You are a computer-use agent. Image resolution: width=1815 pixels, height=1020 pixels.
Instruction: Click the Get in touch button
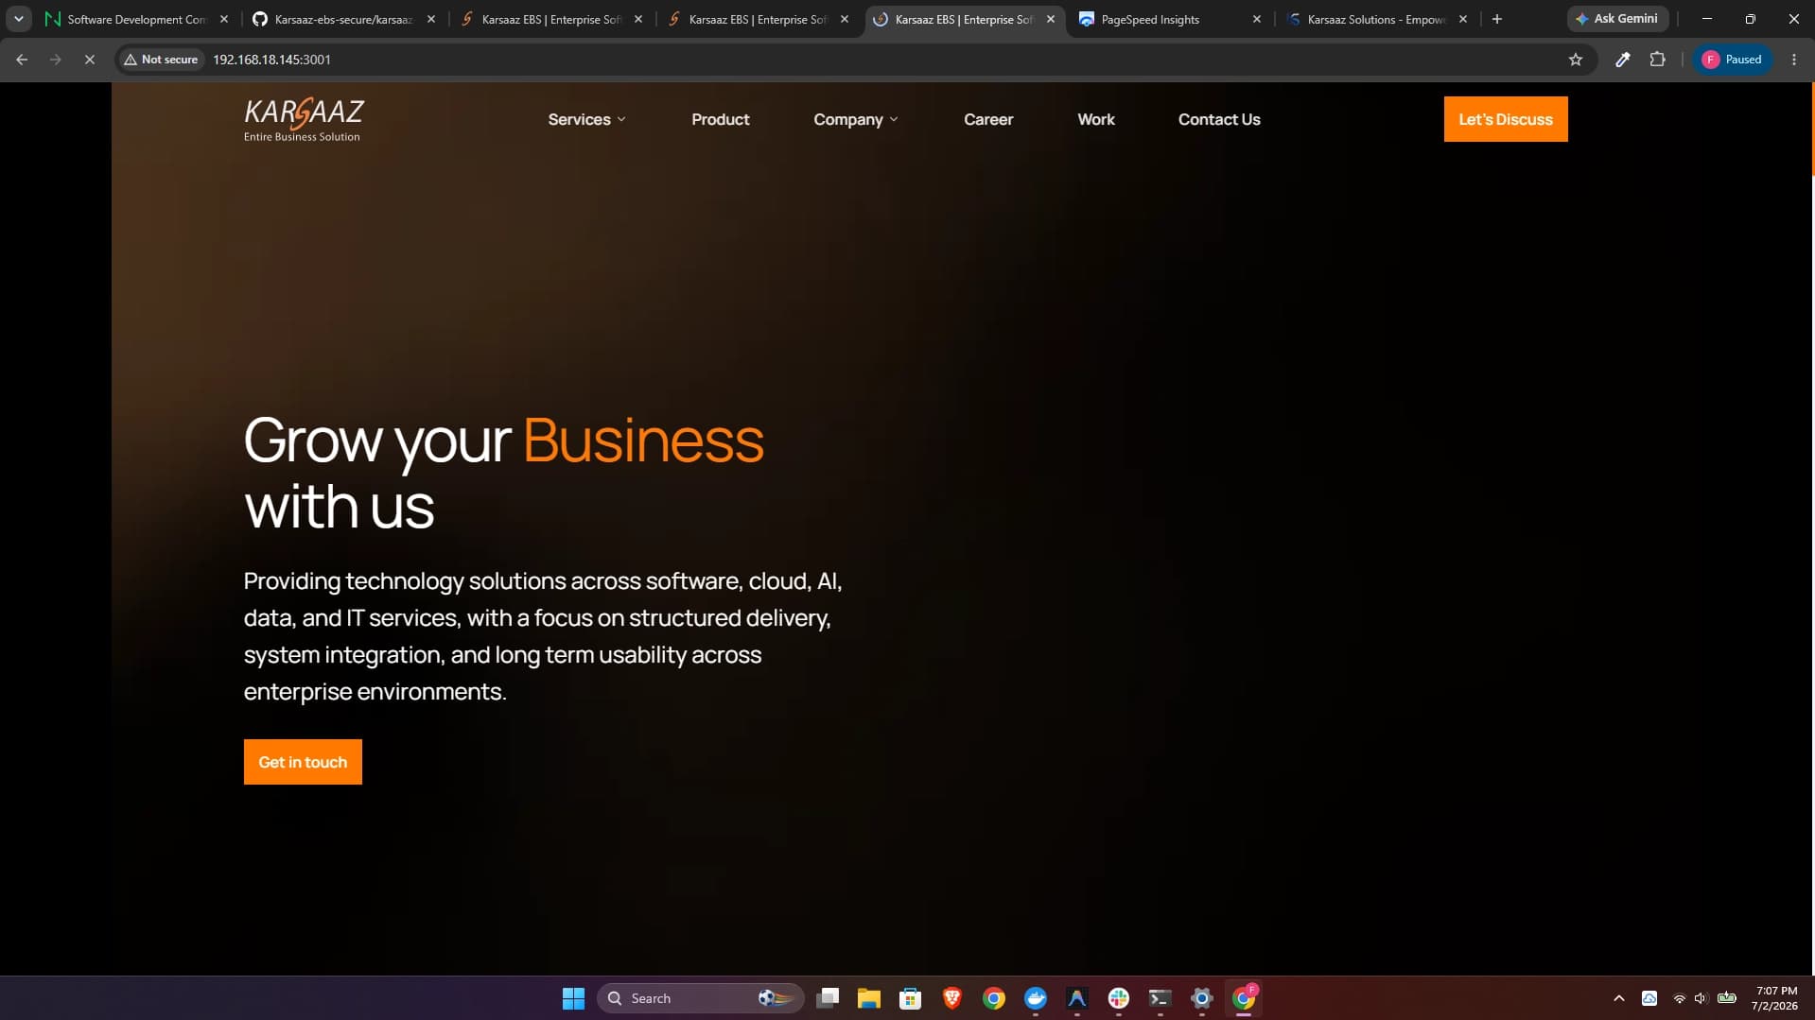pyautogui.click(x=303, y=762)
